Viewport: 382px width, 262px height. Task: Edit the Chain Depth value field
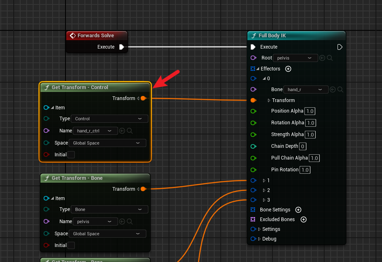303,146
